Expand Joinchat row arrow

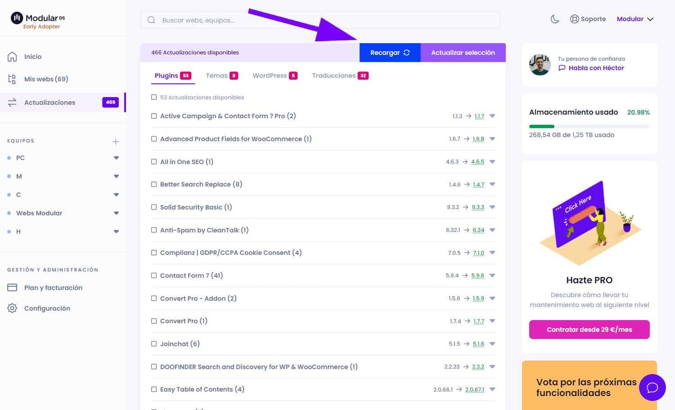(492, 344)
